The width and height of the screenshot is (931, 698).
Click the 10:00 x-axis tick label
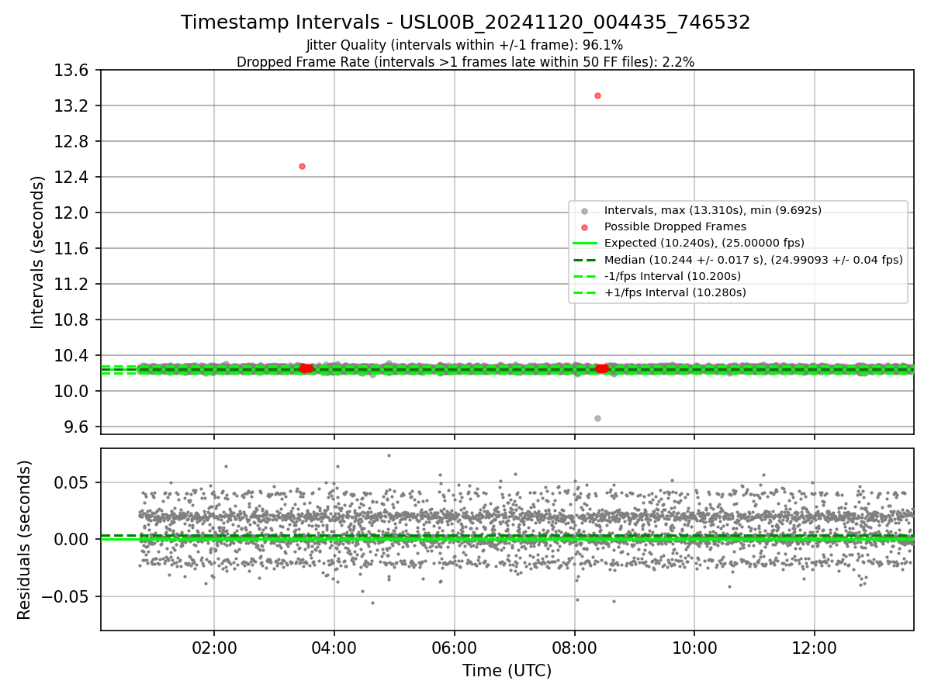click(694, 648)
